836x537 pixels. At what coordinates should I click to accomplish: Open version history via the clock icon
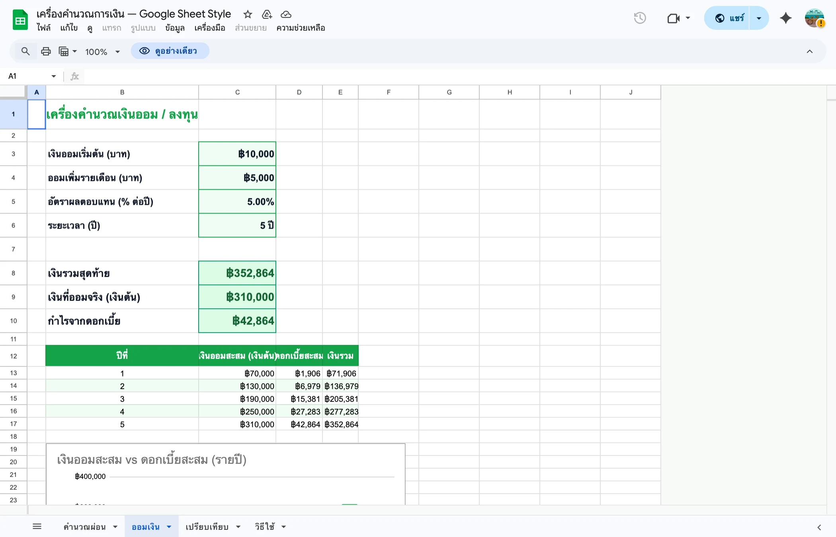(x=640, y=18)
